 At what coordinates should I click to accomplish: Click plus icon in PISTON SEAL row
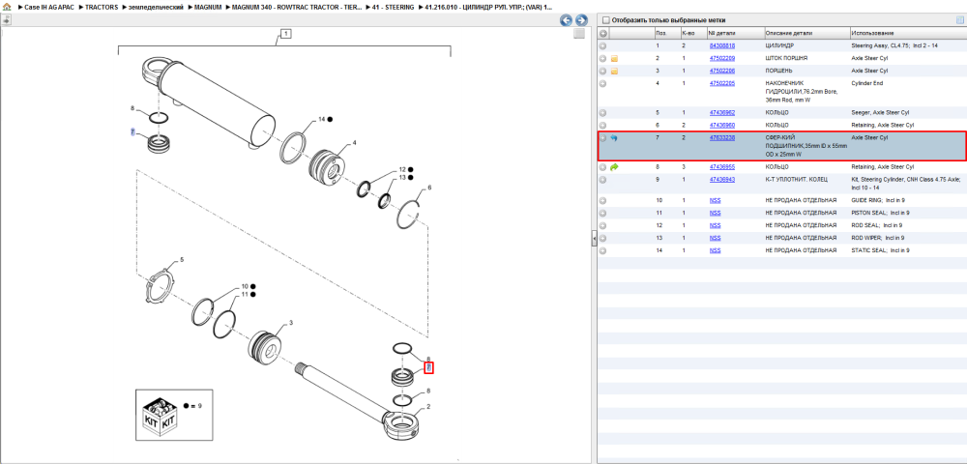click(602, 213)
